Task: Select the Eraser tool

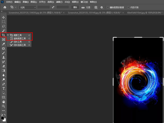Action: point(4,66)
